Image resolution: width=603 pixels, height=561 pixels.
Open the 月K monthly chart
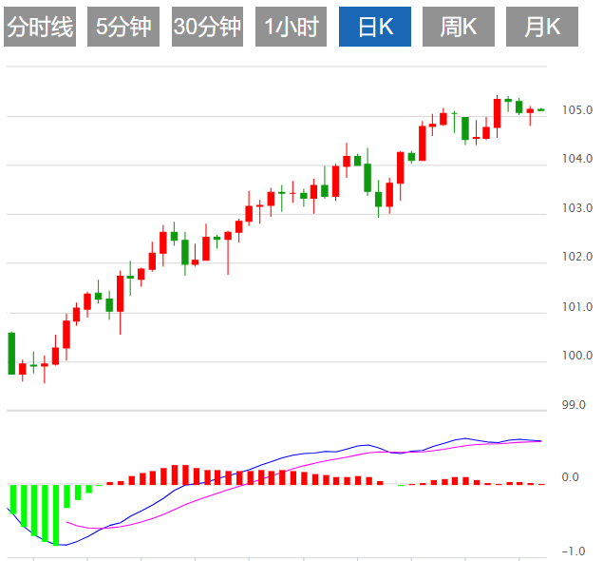point(542,28)
